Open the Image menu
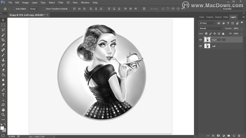The image size is (246, 138). [x=25, y=3]
